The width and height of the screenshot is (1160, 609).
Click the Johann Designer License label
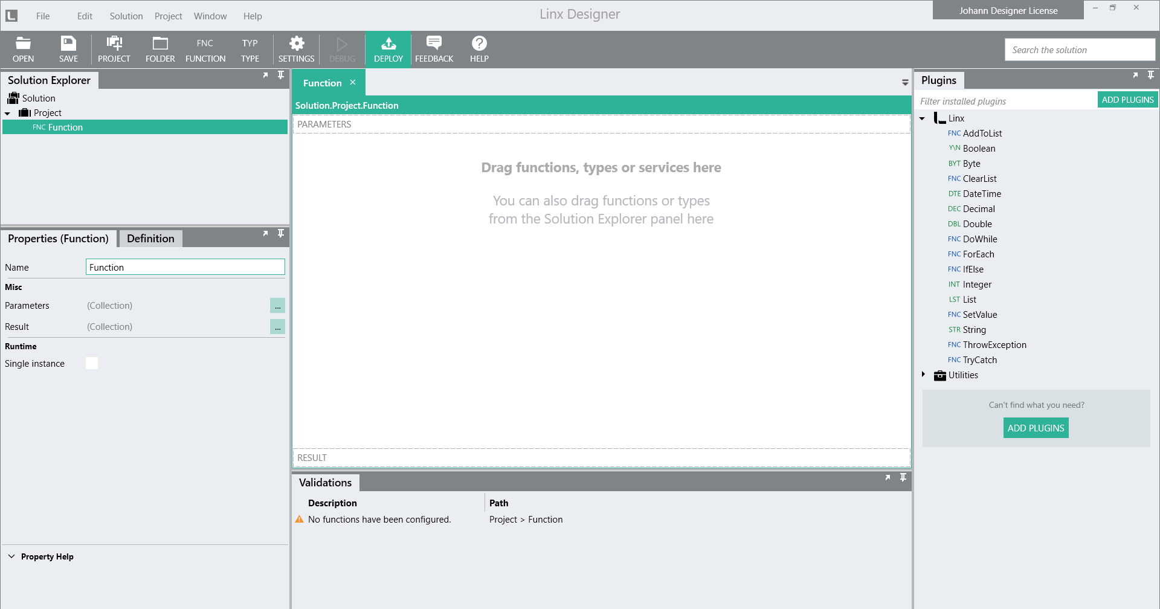[1008, 10]
